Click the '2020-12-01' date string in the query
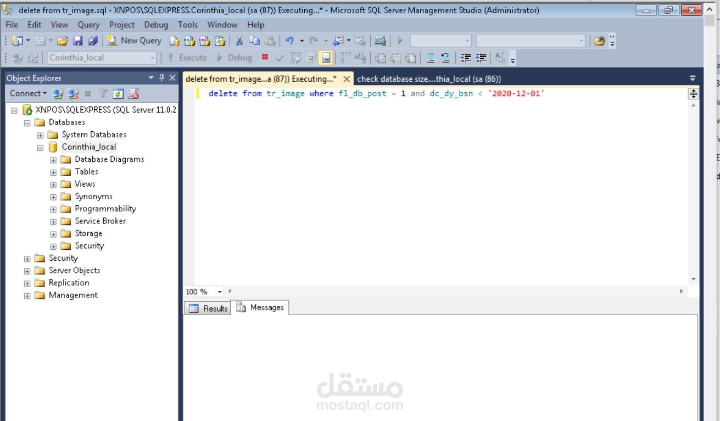Screen dimensions: 720x421 [516, 94]
